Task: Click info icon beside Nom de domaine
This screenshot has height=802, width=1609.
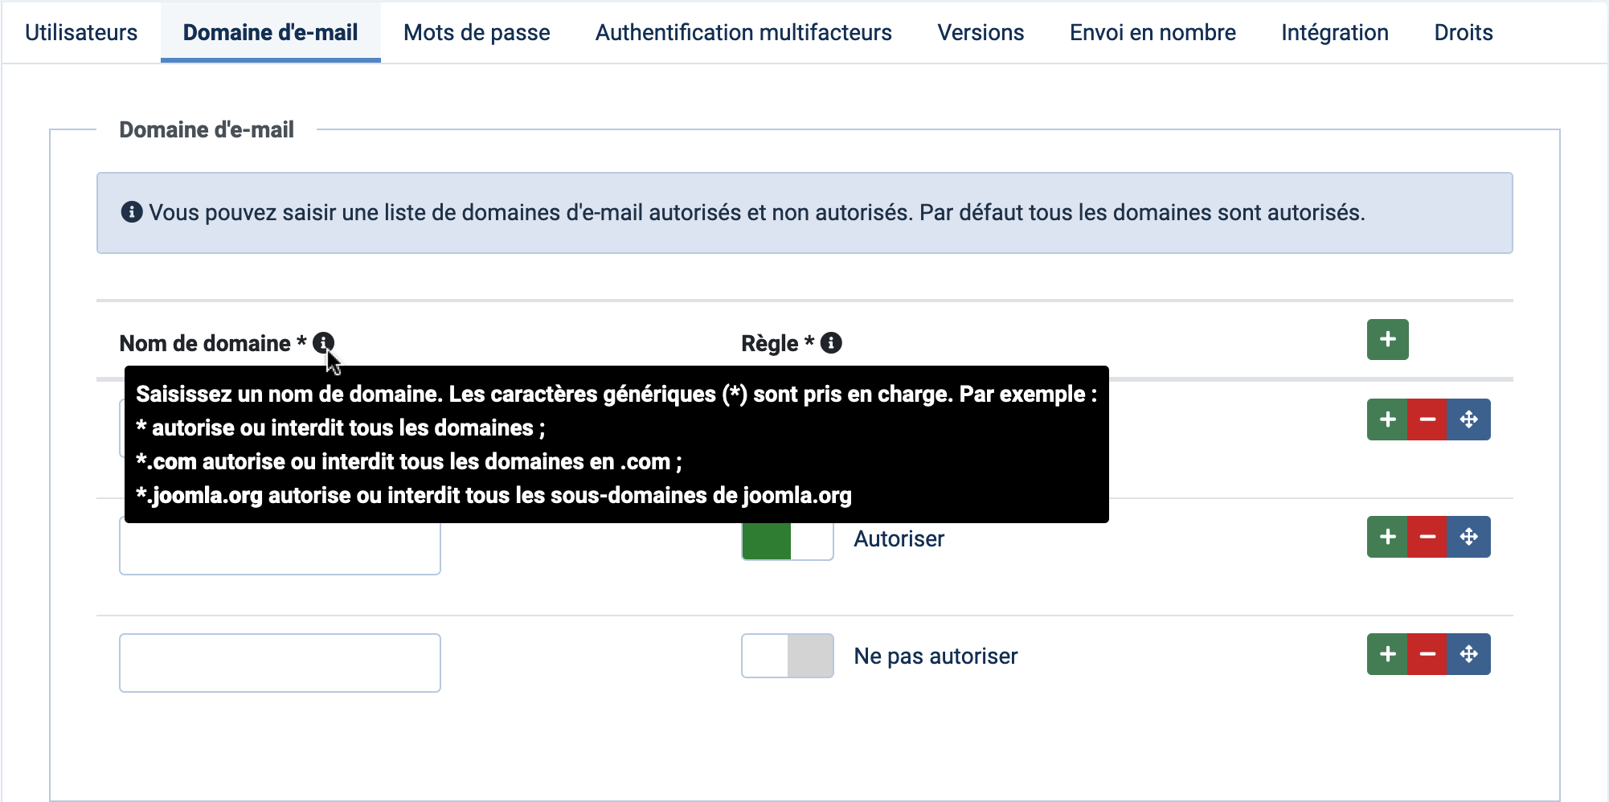Action: tap(323, 343)
